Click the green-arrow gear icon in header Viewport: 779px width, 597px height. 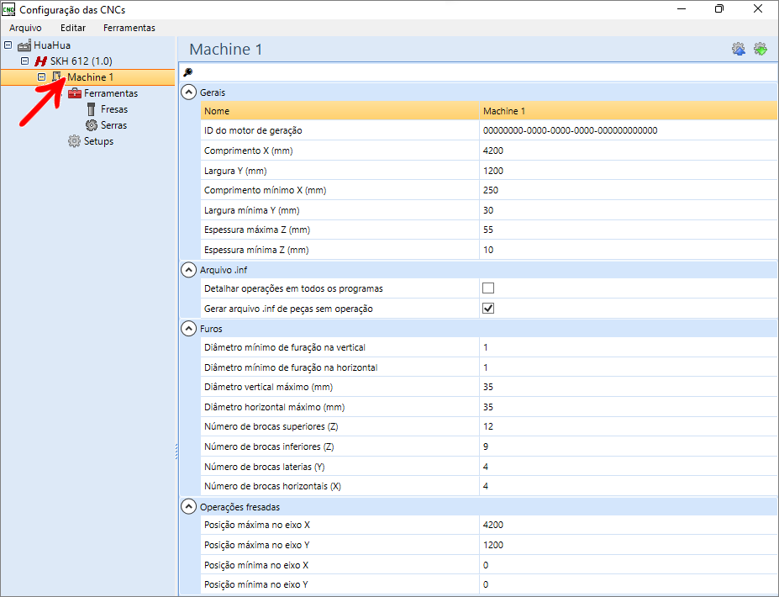coord(761,49)
